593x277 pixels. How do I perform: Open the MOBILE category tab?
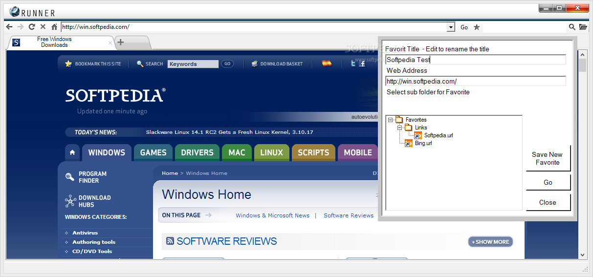357,152
